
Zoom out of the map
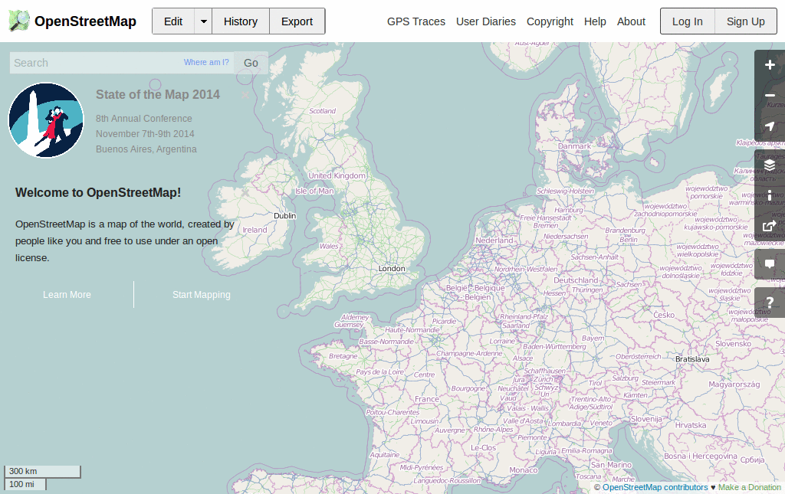click(x=770, y=96)
